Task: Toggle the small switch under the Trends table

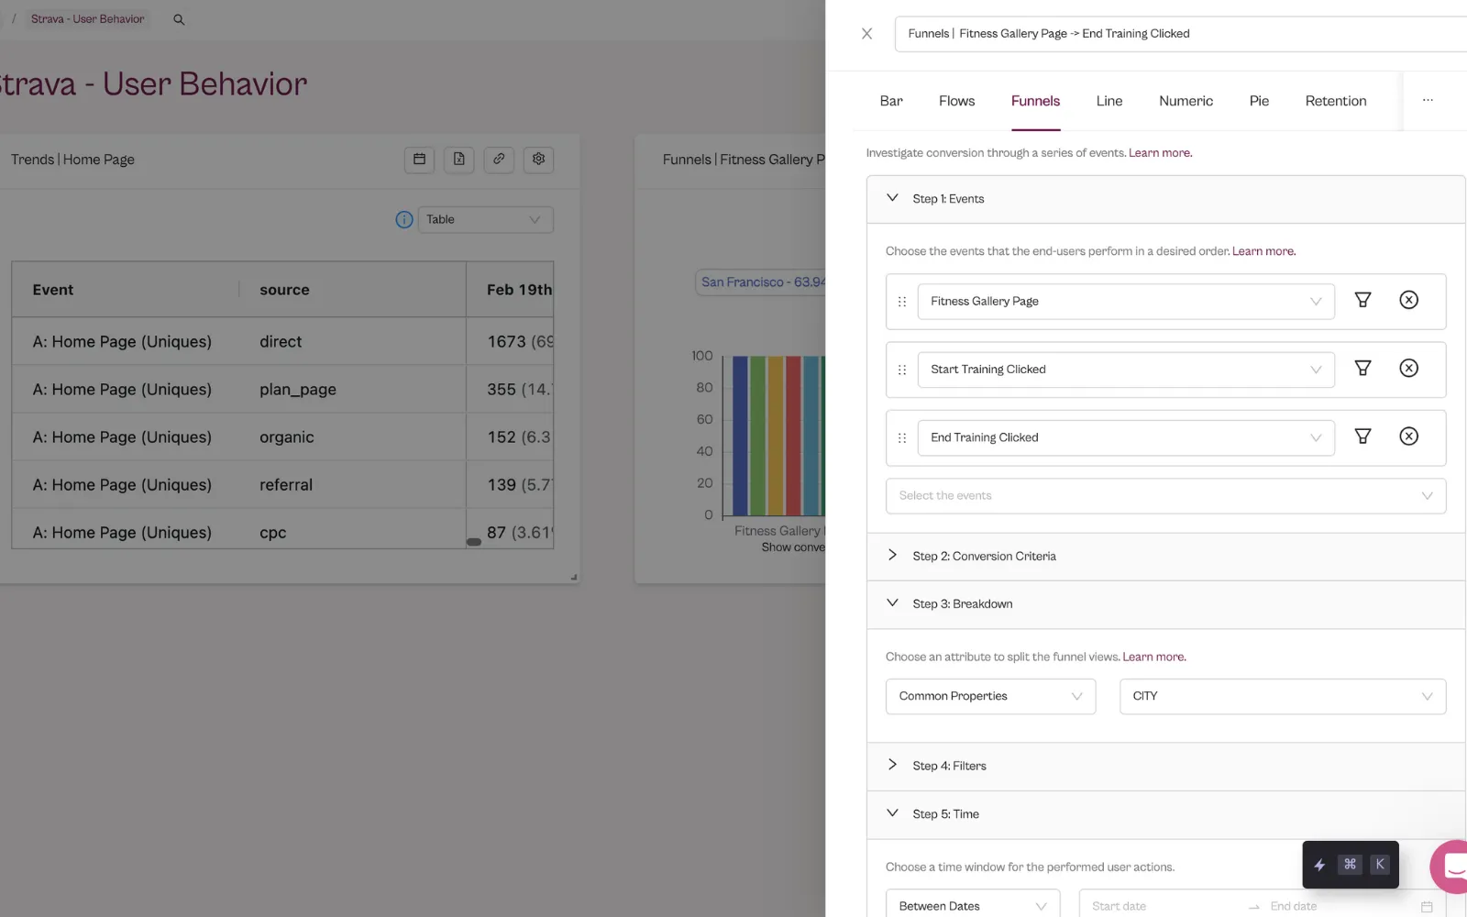Action: coord(474,542)
